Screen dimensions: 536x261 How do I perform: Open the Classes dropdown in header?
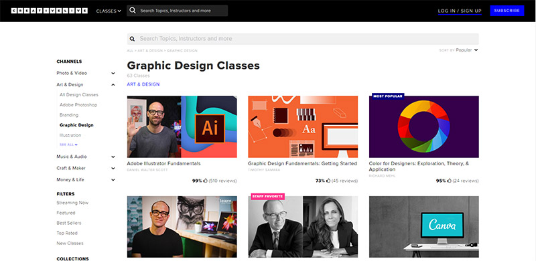[109, 11]
